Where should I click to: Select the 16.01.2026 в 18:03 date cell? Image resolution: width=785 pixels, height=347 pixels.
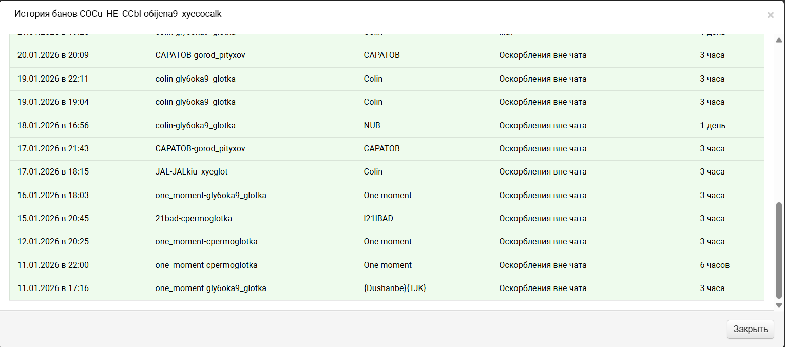point(53,196)
